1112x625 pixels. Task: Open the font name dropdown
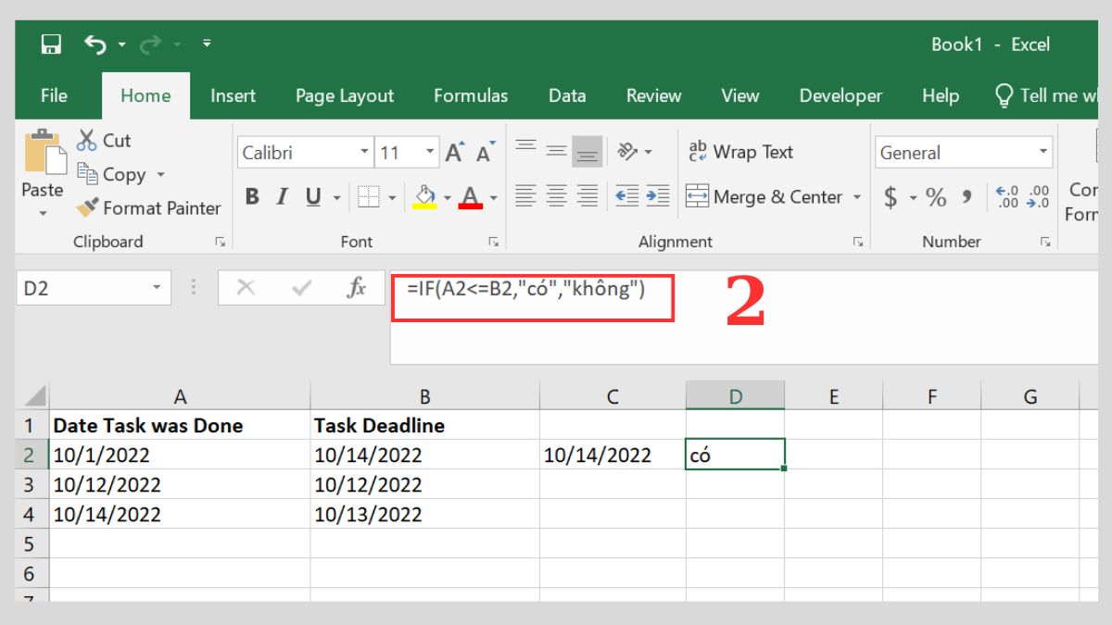coord(365,151)
